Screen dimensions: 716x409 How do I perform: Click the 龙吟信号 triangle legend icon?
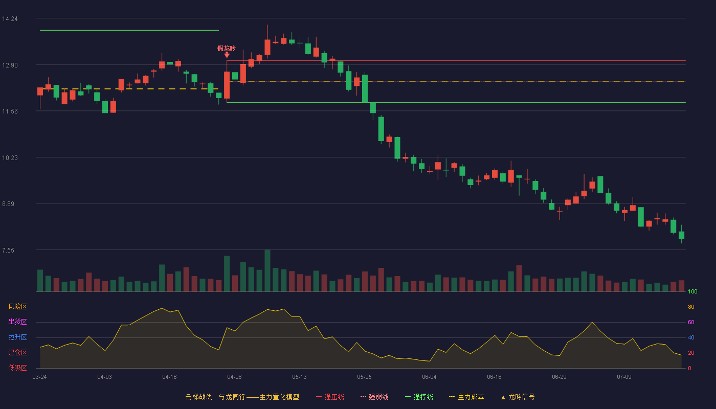(503, 397)
